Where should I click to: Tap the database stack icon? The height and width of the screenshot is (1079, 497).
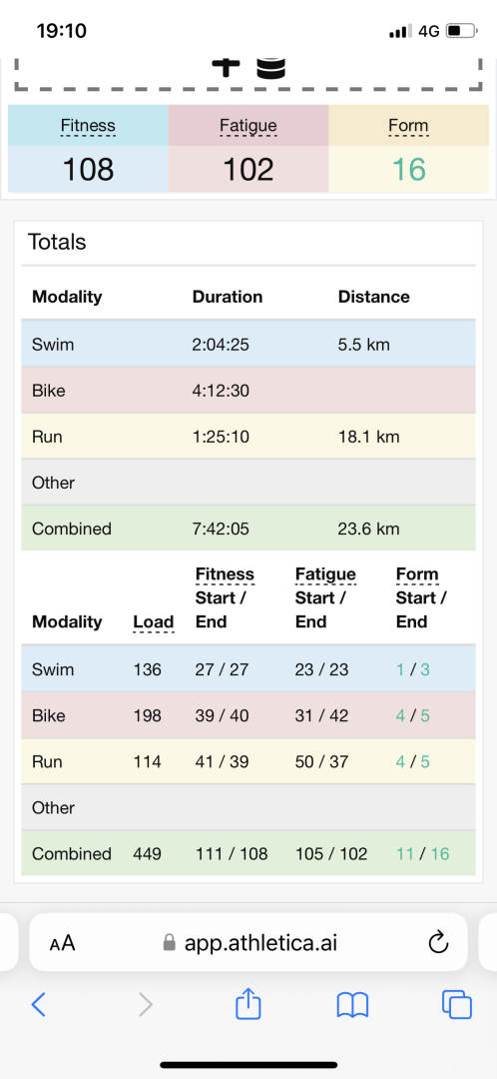[x=270, y=68]
